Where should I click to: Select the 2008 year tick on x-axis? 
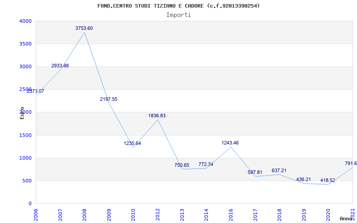click(x=85, y=214)
